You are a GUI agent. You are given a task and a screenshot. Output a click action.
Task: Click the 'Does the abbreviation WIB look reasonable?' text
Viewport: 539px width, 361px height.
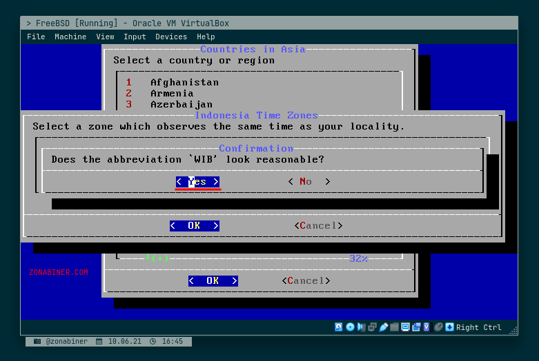tap(188, 160)
